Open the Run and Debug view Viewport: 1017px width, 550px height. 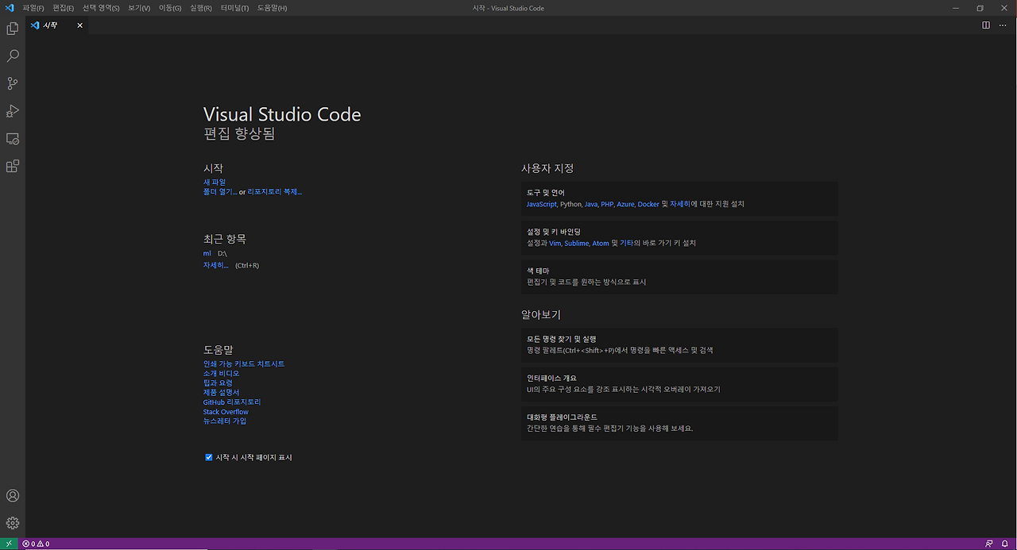[x=12, y=111]
